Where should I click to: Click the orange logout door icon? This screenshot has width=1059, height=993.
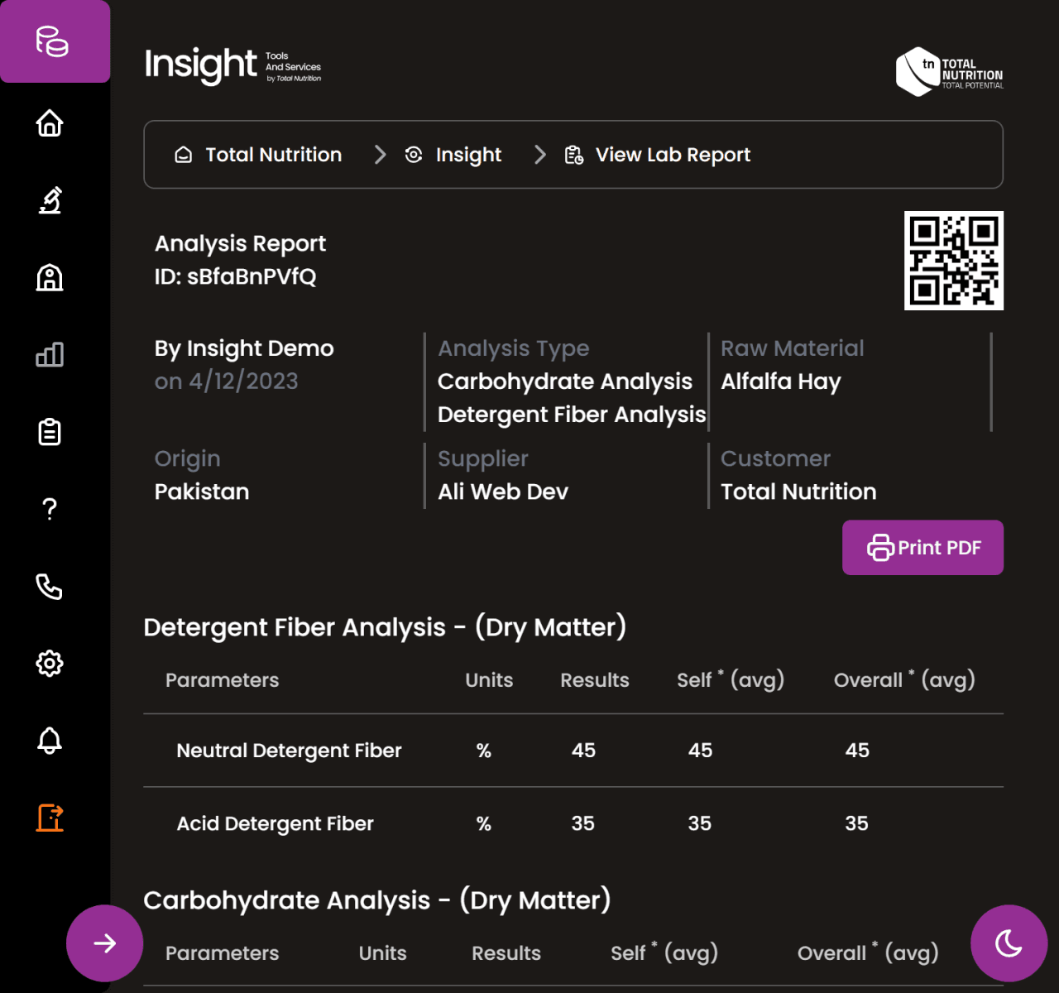click(x=50, y=818)
